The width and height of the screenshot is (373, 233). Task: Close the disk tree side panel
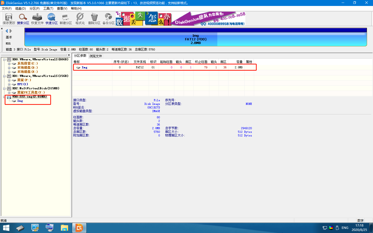[69, 55]
